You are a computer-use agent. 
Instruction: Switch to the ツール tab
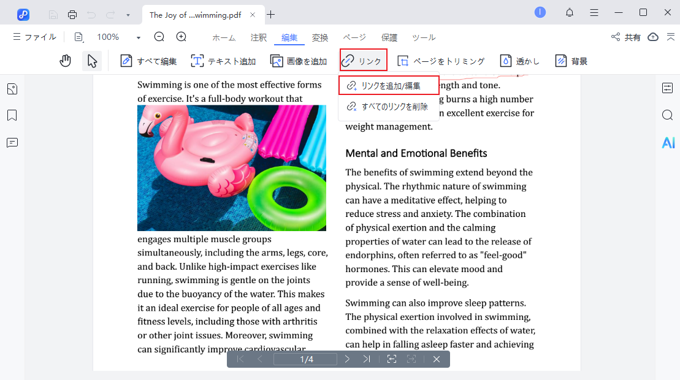point(424,38)
